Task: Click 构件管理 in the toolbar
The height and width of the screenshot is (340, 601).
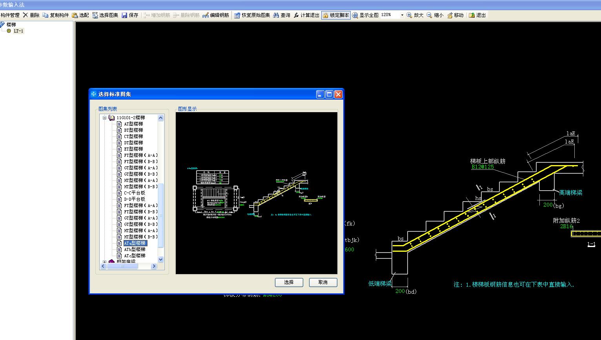Action: [x=10, y=15]
